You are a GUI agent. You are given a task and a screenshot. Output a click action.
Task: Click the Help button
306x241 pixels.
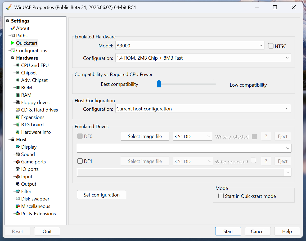pos(287,231)
